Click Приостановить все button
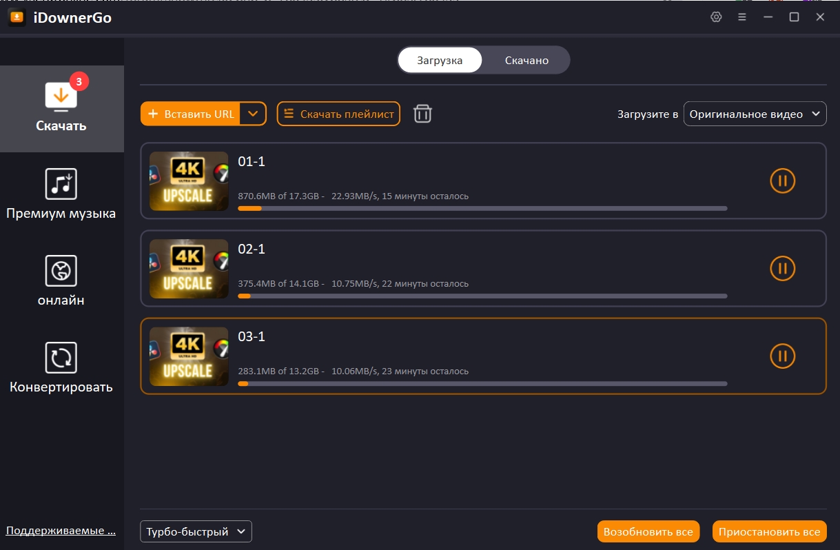 point(769,531)
